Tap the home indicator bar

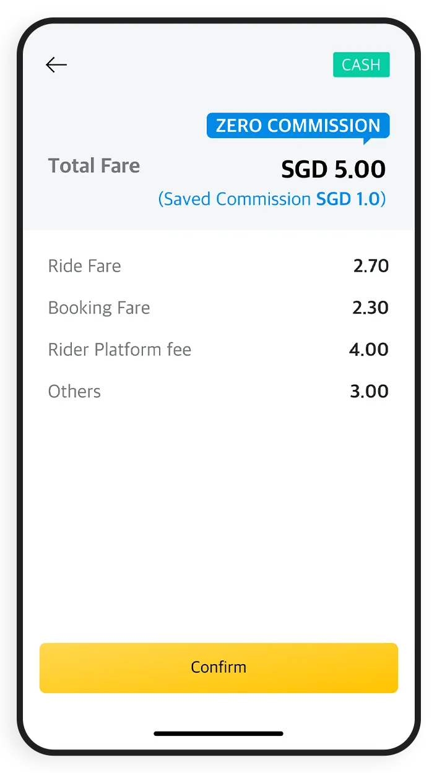pyautogui.click(x=218, y=733)
